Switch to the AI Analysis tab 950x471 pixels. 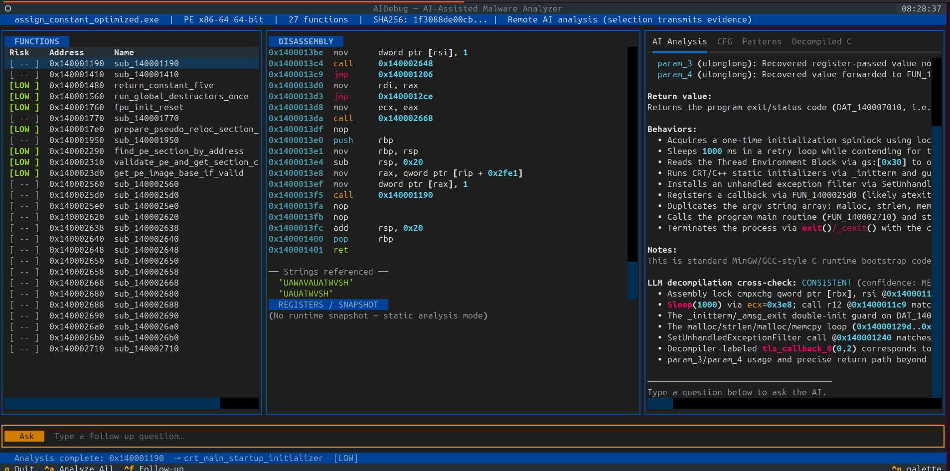coord(679,41)
